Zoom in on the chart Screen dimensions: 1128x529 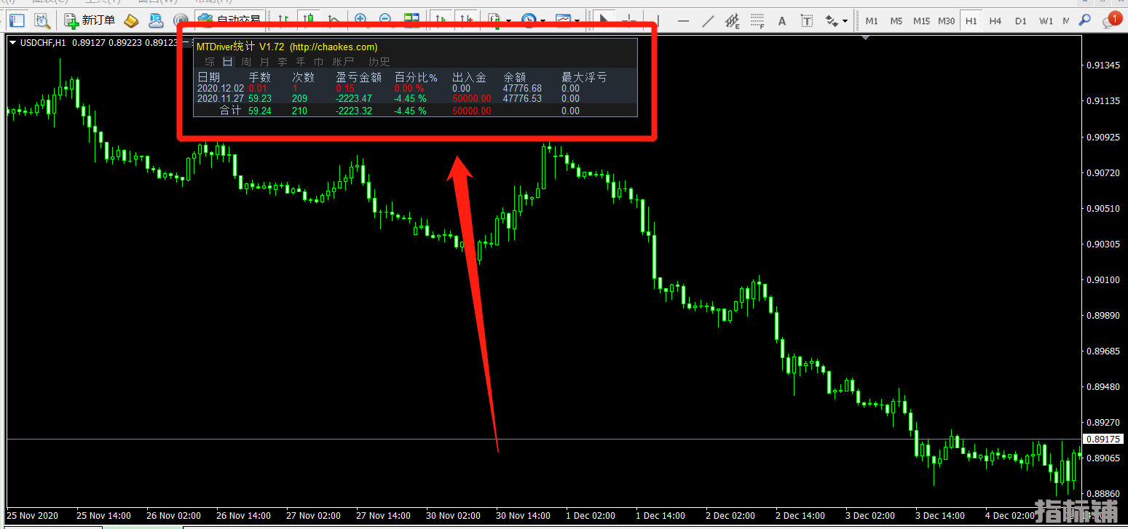[x=360, y=20]
